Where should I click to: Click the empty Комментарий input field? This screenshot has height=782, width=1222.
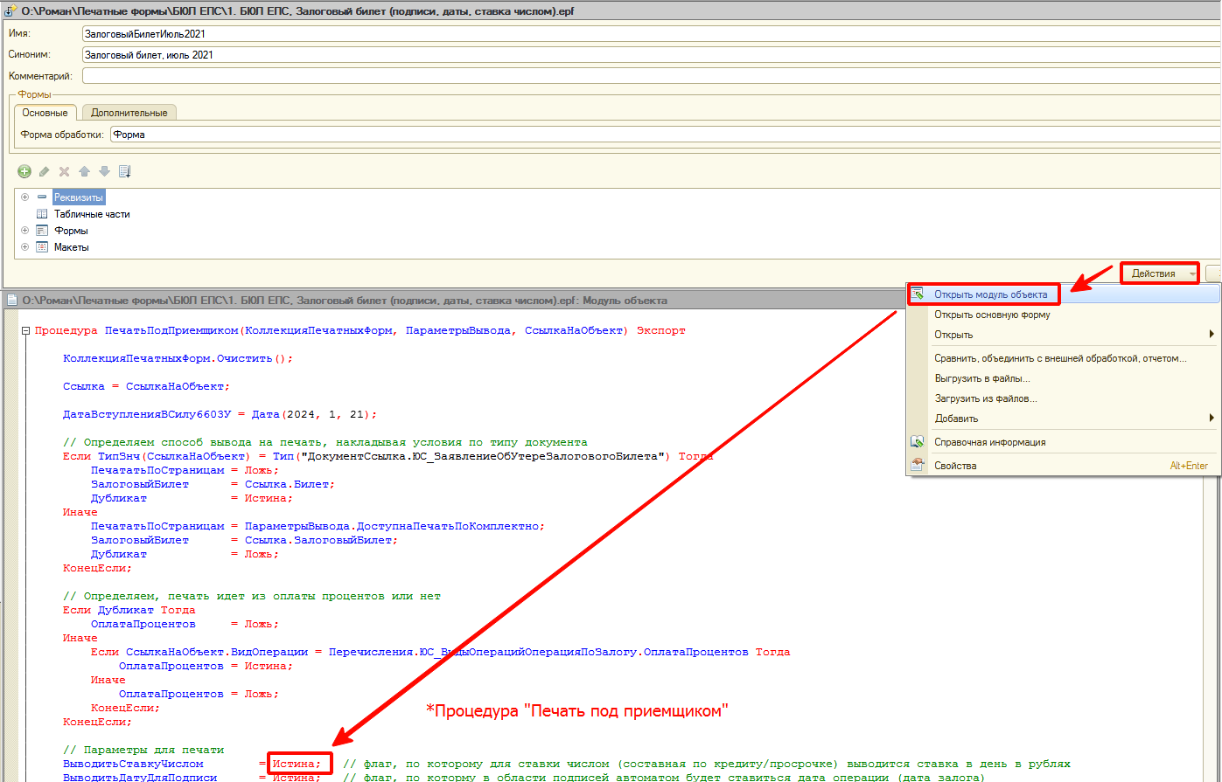pyautogui.click(x=651, y=76)
